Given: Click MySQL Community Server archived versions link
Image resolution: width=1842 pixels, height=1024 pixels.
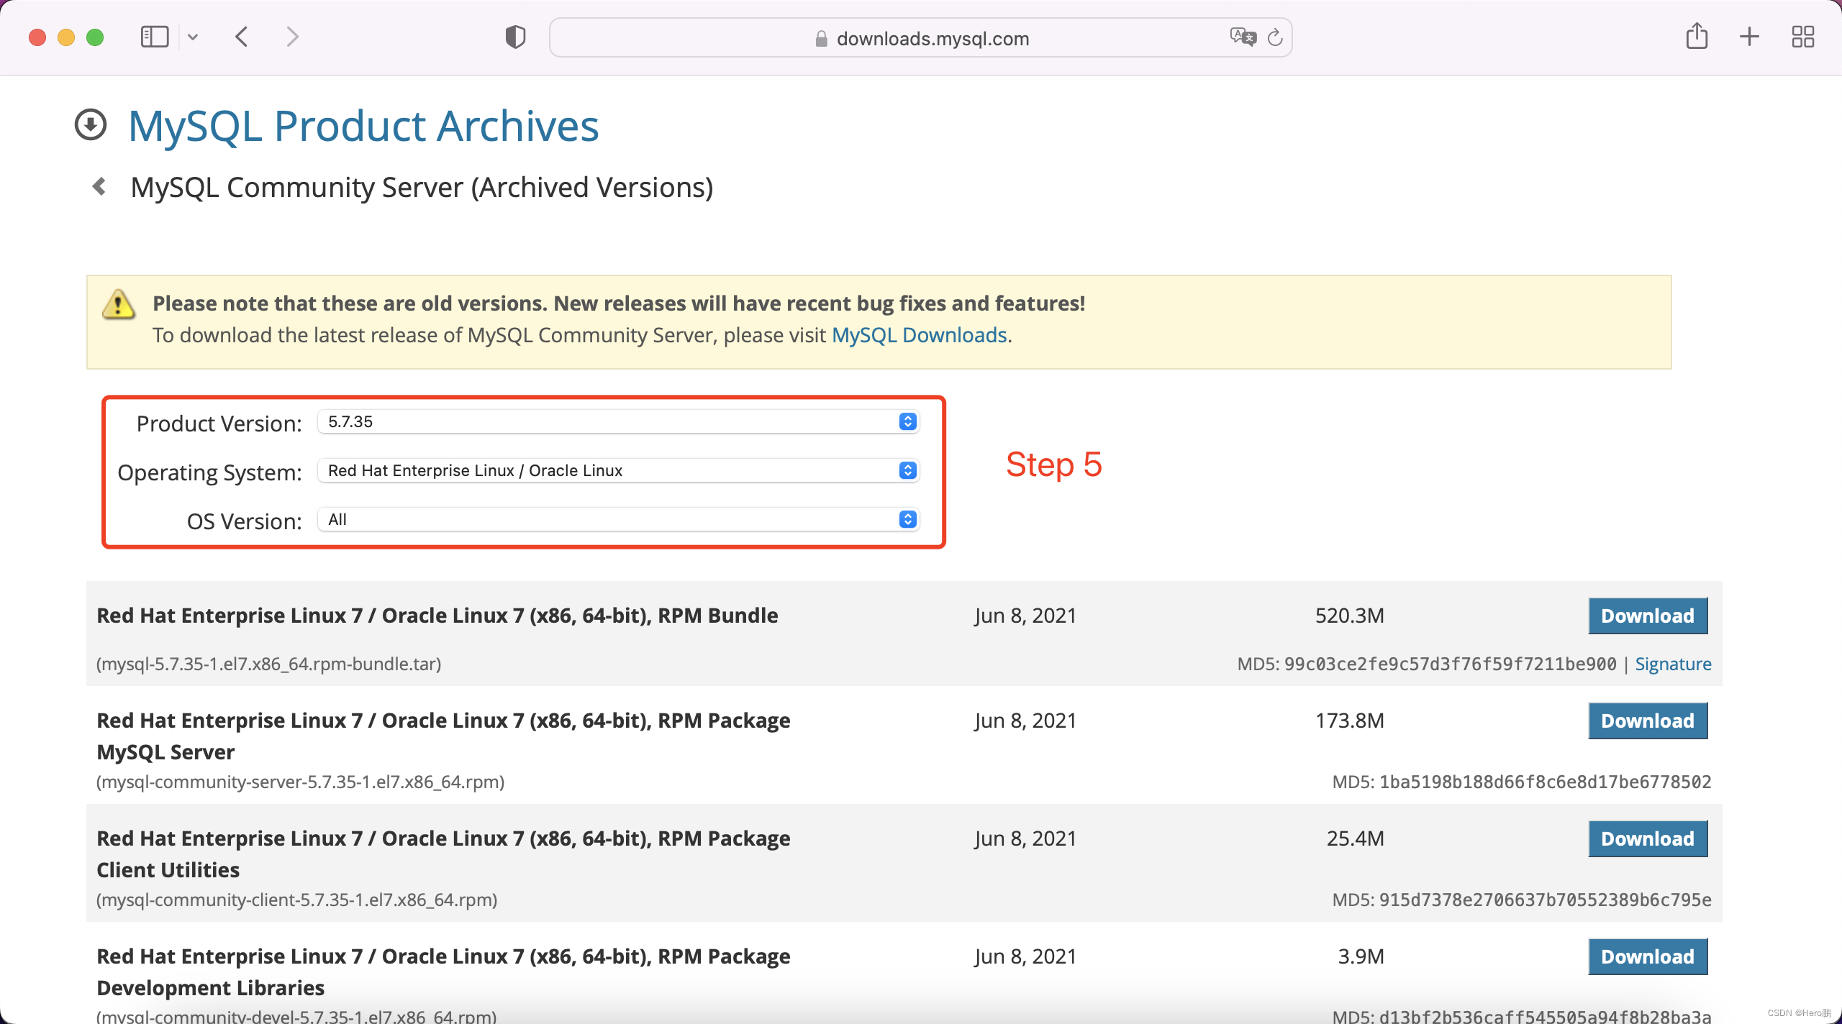Looking at the screenshot, I should pyautogui.click(x=420, y=186).
